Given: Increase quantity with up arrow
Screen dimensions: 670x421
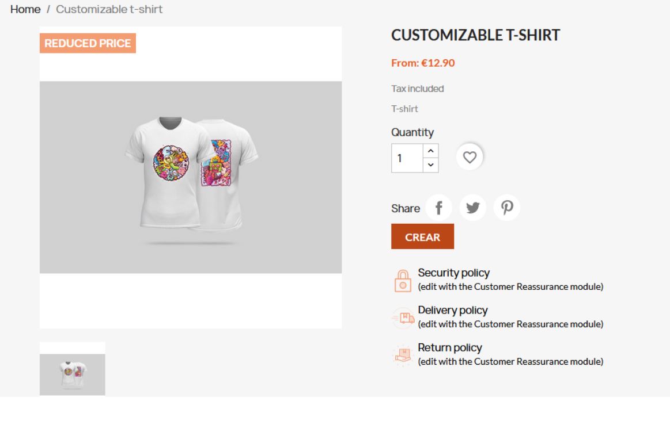Looking at the screenshot, I should click(x=430, y=151).
